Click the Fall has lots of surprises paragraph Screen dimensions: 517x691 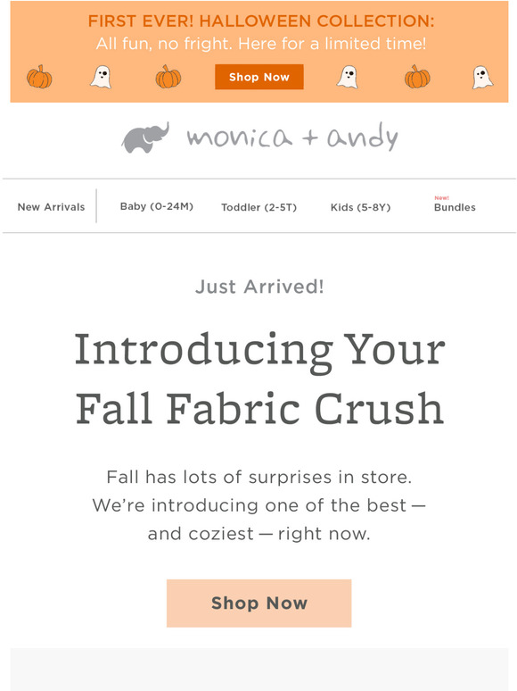259,505
